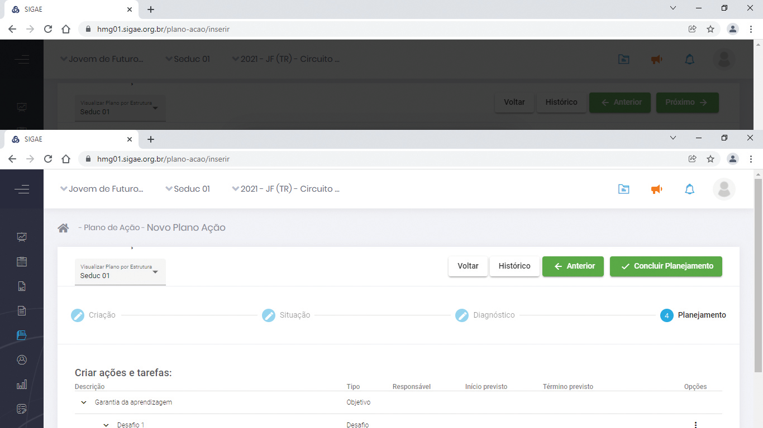Reload the page in the front browser window
Screen dimensions: 763x428
click(48, 159)
